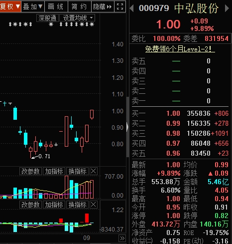Collapse side panel using divider arrow handle

(127, 127)
